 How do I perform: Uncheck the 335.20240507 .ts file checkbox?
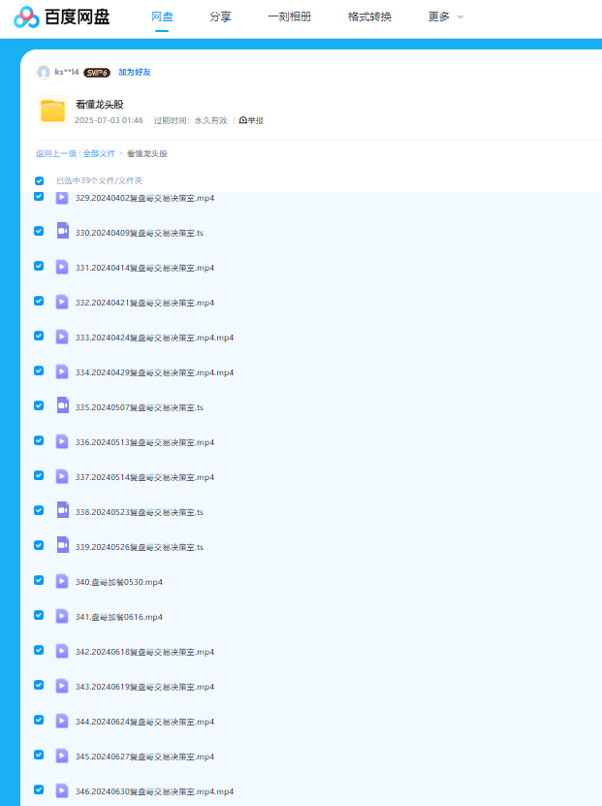(39, 405)
